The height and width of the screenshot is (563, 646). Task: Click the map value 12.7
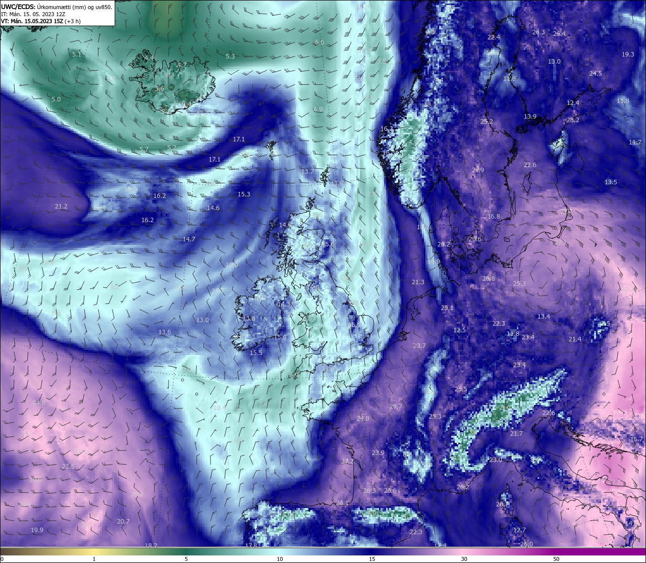point(519,530)
